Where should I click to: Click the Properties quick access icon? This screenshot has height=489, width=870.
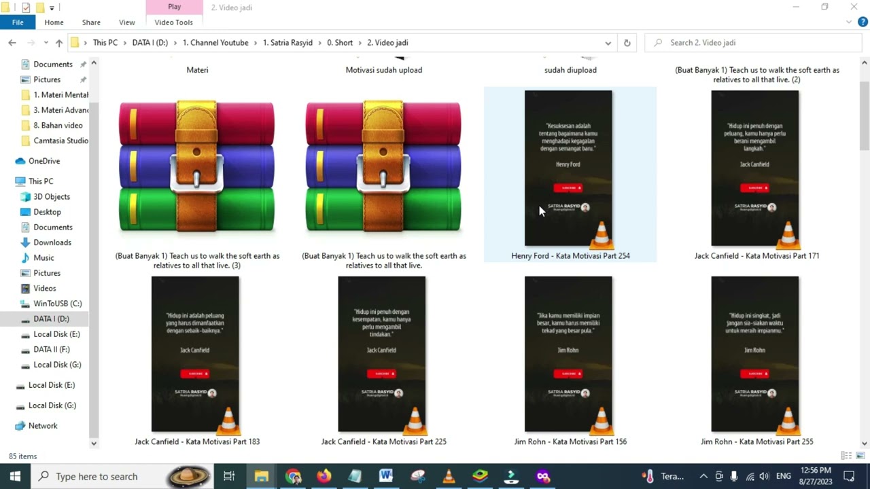click(x=26, y=7)
